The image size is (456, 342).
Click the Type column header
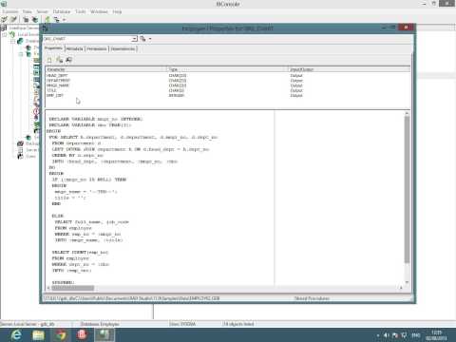click(x=227, y=69)
